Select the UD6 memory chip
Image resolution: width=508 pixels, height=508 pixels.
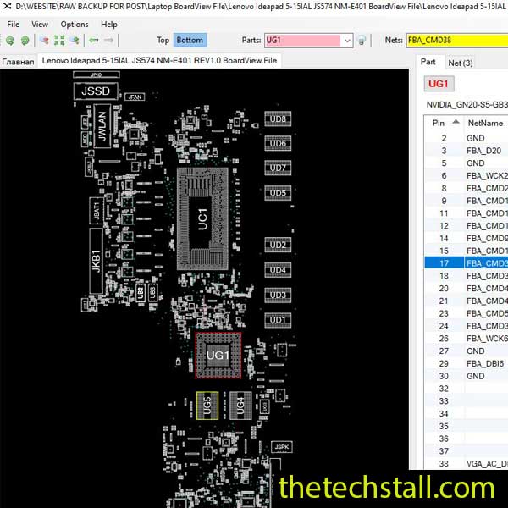278,143
